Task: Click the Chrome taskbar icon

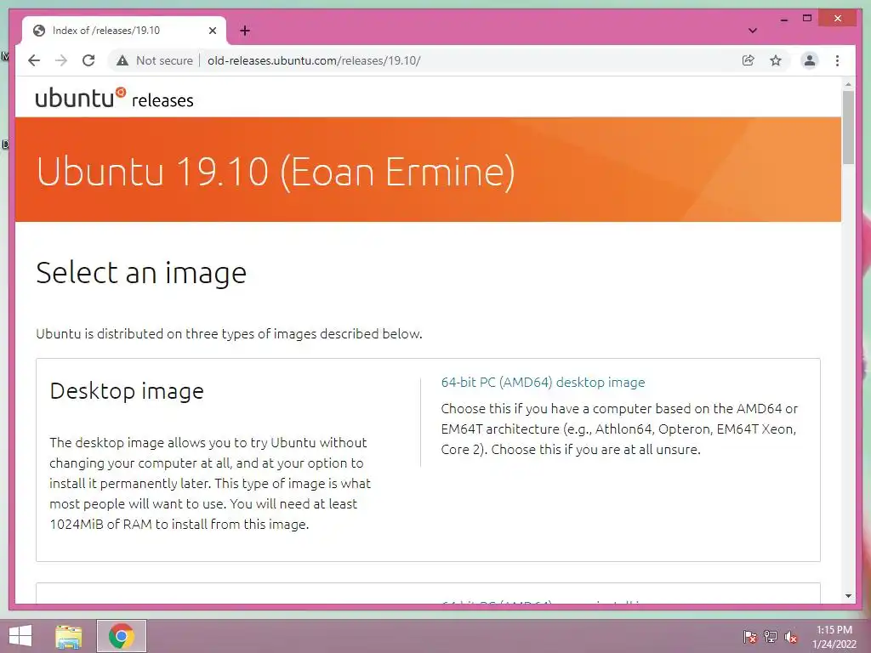Action: [122, 636]
